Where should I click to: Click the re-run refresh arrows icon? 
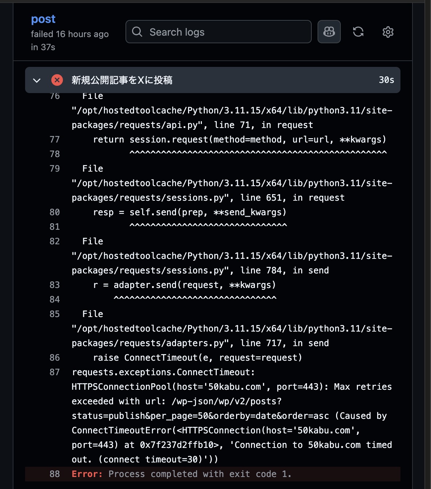(358, 32)
